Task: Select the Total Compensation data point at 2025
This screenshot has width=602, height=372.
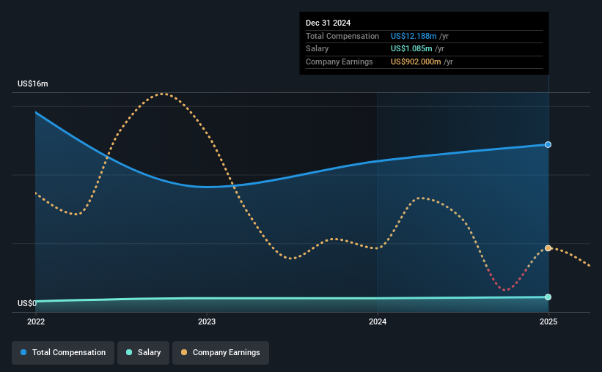Action: [548, 144]
